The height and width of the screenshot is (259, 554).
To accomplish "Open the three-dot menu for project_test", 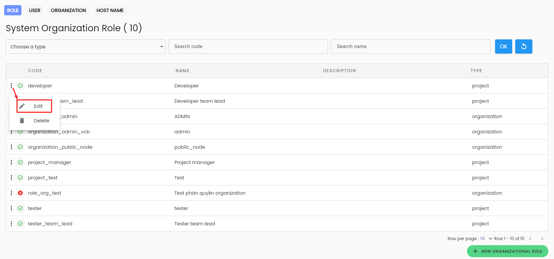I will (x=11, y=178).
